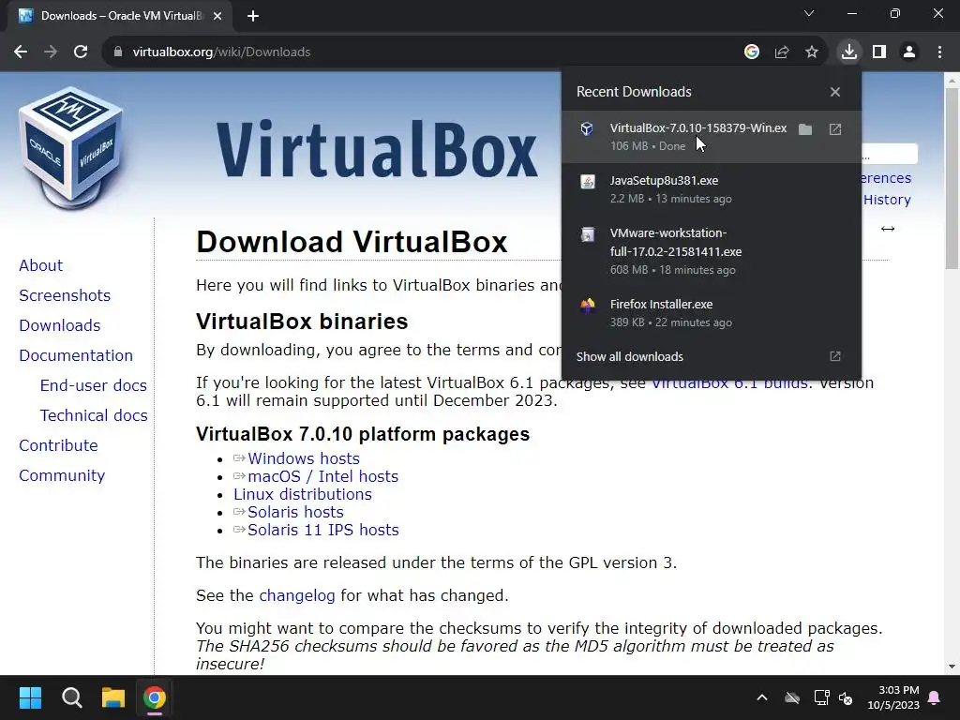The image size is (960, 720).
Task: Close the Downloads – Oracle VM VirtualBox tab
Action: tap(217, 17)
